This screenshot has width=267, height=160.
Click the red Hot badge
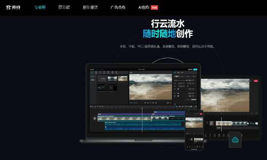click(154, 8)
